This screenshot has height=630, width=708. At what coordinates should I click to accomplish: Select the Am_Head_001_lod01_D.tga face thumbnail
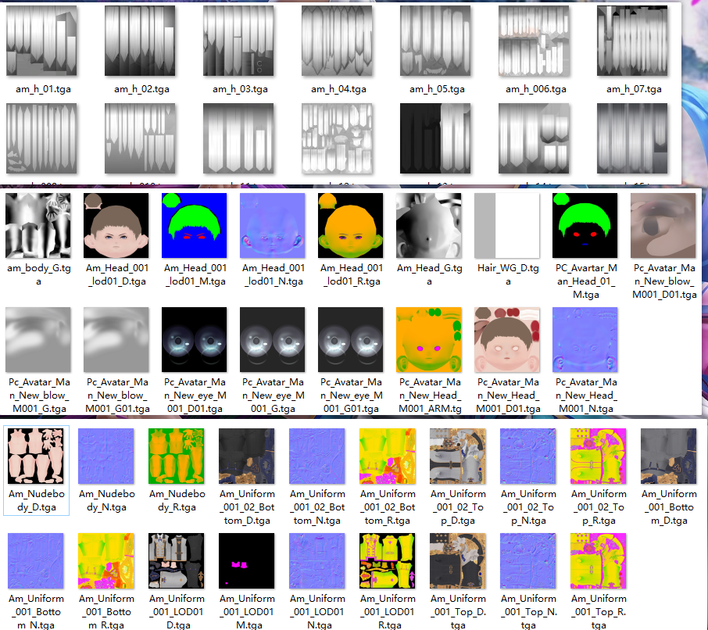click(x=116, y=225)
